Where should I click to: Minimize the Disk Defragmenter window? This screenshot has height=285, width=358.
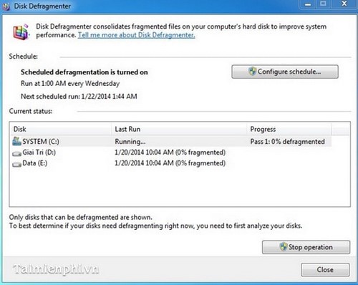tap(308, 4)
